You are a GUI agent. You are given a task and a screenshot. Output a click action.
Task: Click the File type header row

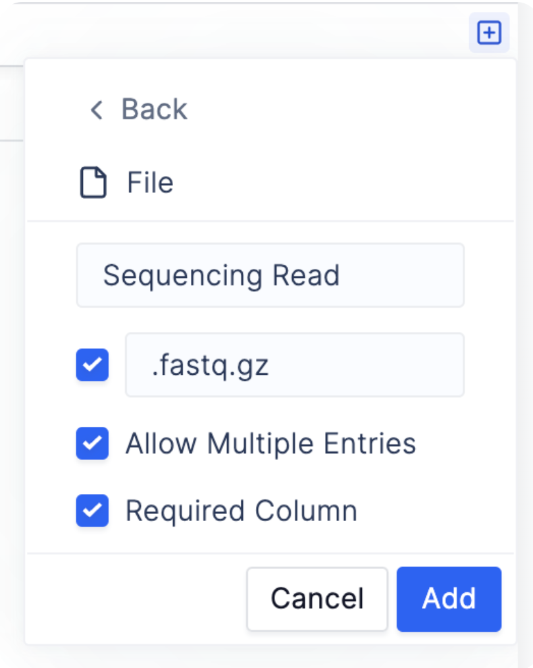point(270,182)
